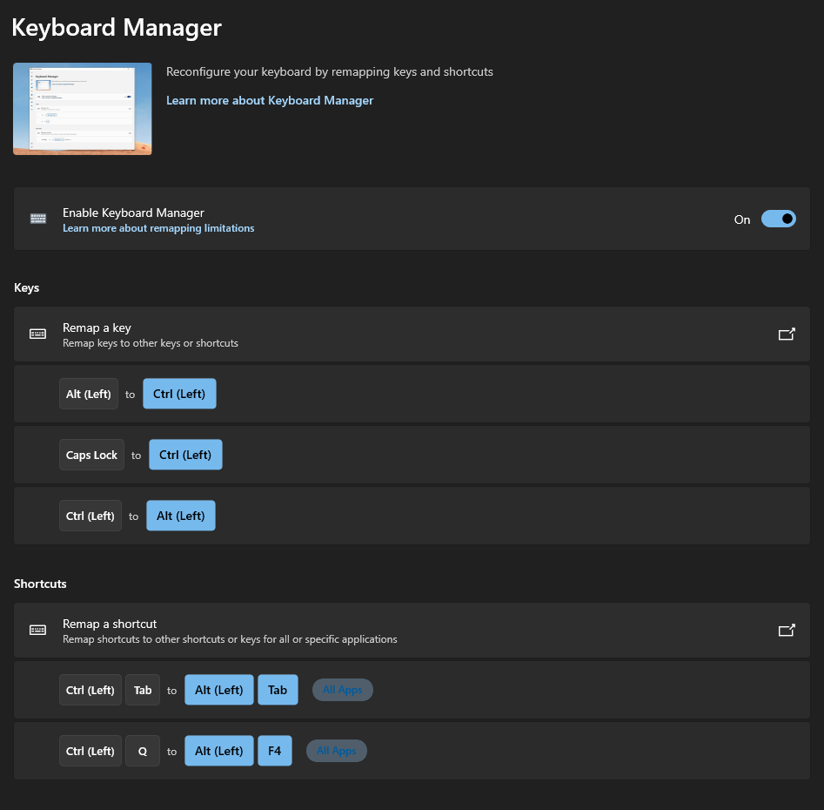Open Learn more about remapping limitations link
Image resolution: width=824 pixels, height=810 pixels.
point(158,228)
